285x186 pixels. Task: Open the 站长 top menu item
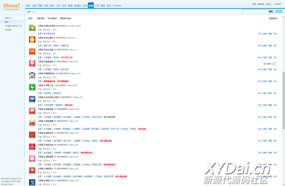coord(109,6)
